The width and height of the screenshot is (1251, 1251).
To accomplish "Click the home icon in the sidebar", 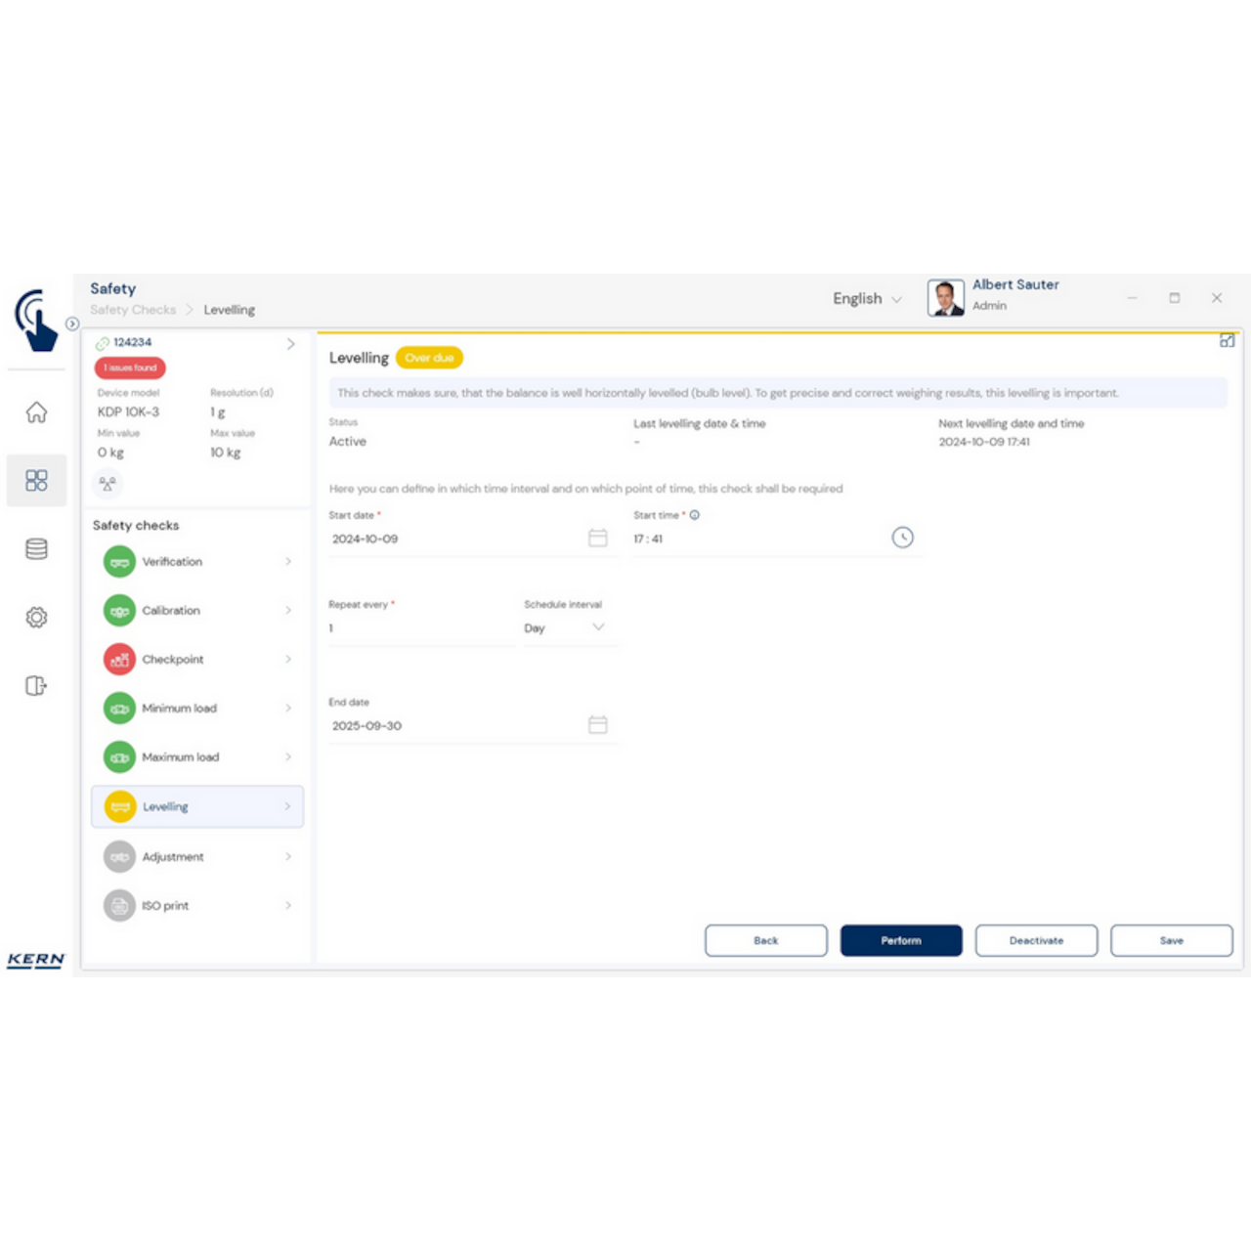I will coord(36,412).
